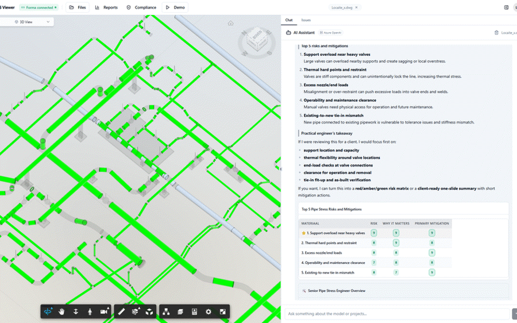The image size is (517, 323).
Task: Open the Section Analysis tool
Action: 135,312
